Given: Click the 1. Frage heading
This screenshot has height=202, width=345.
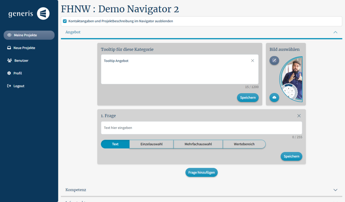Looking at the screenshot, I should 108,116.
